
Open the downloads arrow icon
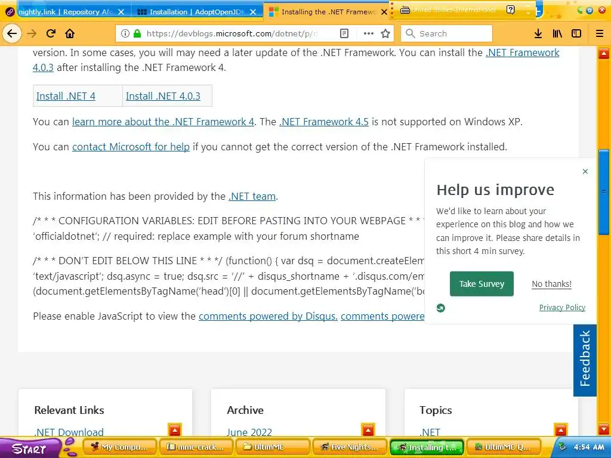pos(538,33)
